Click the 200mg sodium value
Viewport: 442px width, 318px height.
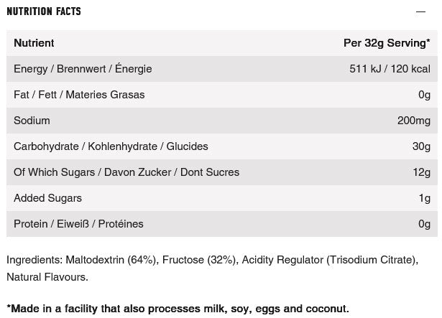tap(413, 121)
